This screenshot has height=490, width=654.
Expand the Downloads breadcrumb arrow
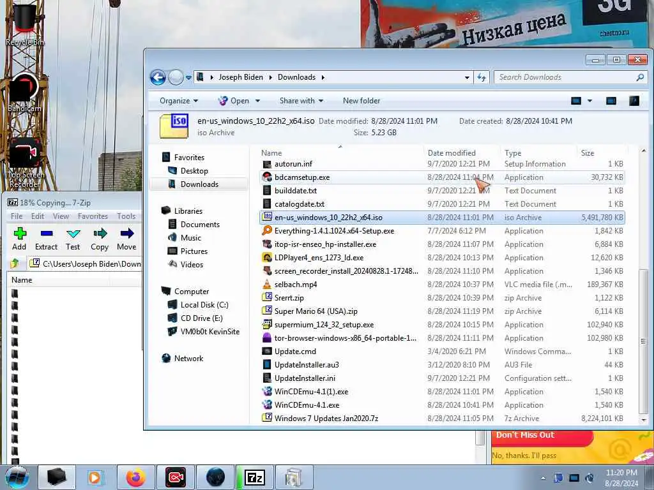pos(323,77)
